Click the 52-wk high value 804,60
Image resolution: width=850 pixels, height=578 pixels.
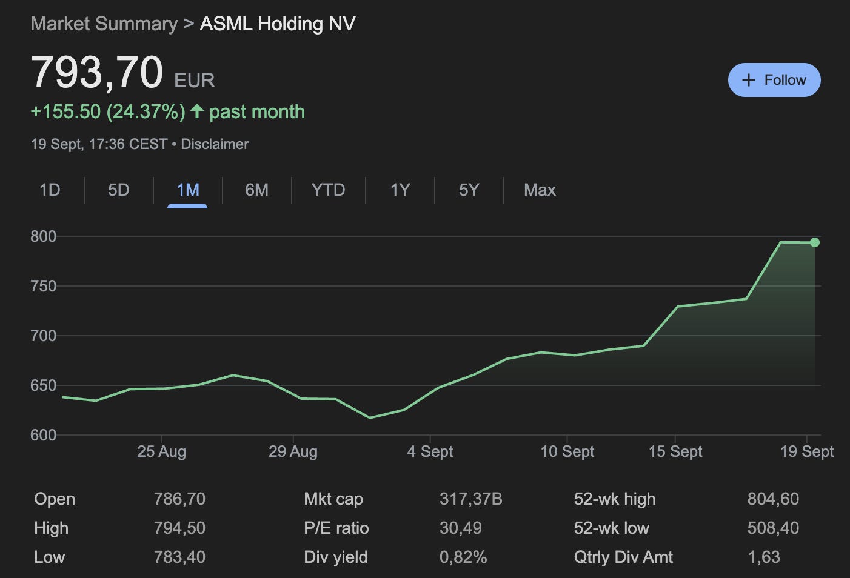tap(773, 499)
